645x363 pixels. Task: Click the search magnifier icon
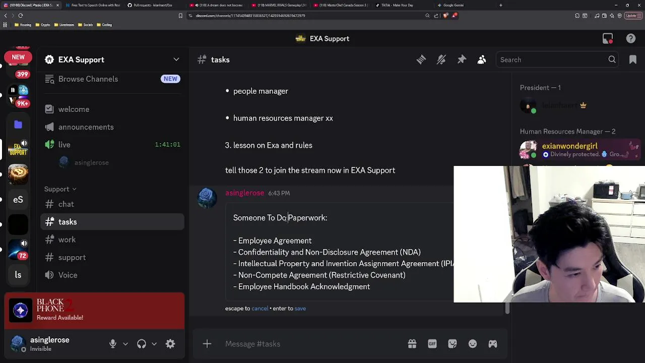(612, 59)
